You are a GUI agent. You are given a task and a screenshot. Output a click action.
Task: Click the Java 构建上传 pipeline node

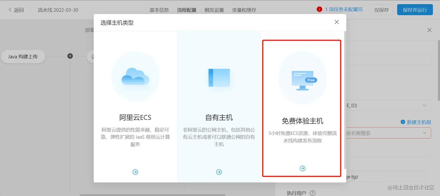click(23, 56)
